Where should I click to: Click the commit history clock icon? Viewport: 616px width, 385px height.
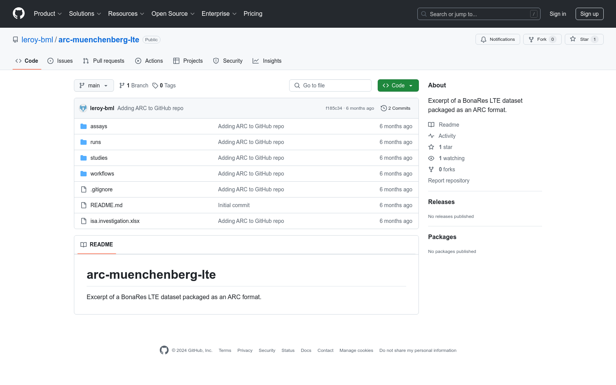pos(383,108)
